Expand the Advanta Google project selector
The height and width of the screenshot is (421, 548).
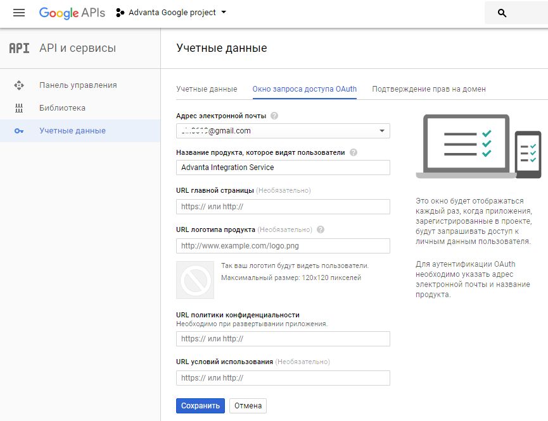coord(171,13)
